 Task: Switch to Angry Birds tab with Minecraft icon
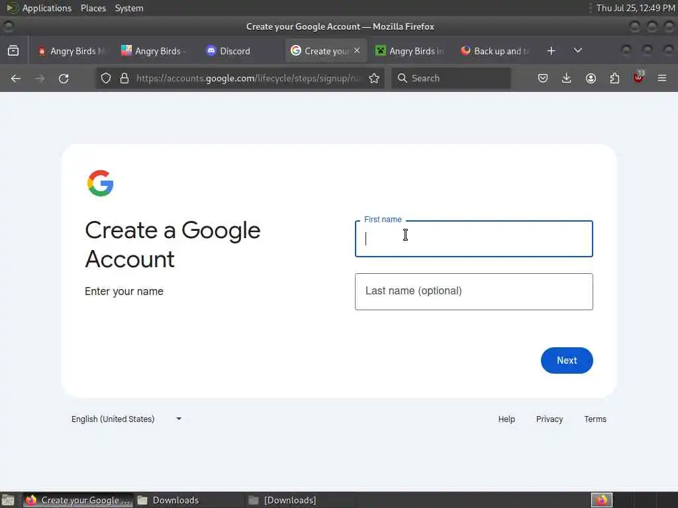tap(409, 51)
